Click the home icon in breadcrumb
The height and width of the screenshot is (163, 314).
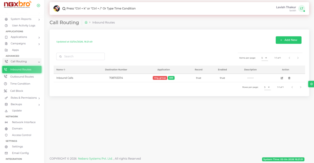click(86, 22)
